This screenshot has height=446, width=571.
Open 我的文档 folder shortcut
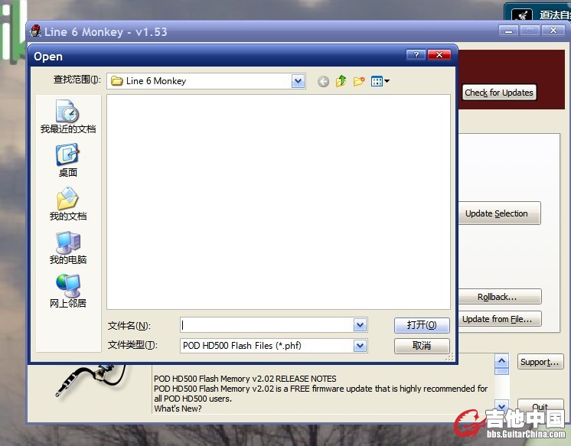coord(68,204)
